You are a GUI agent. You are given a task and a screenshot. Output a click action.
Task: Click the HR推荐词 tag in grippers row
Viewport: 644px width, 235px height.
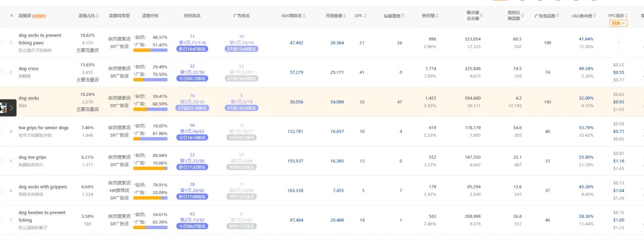point(119,191)
